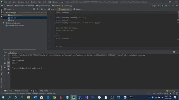Image resolution: width=179 pixels, height=100 pixels.
Task: Open Project panel settings gear
Action: point(42,9)
